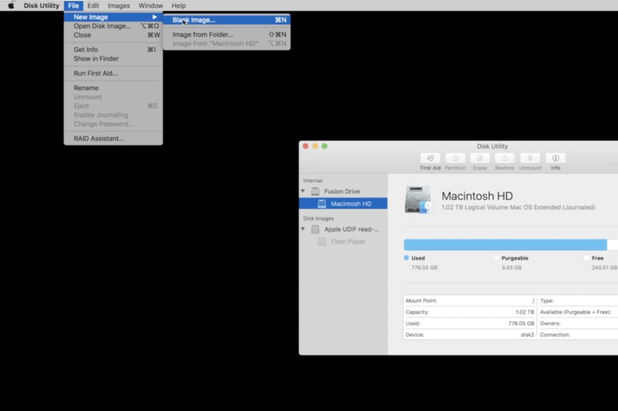
Task: Click the Used 778.05 GB table row
Action: (470, 323)
